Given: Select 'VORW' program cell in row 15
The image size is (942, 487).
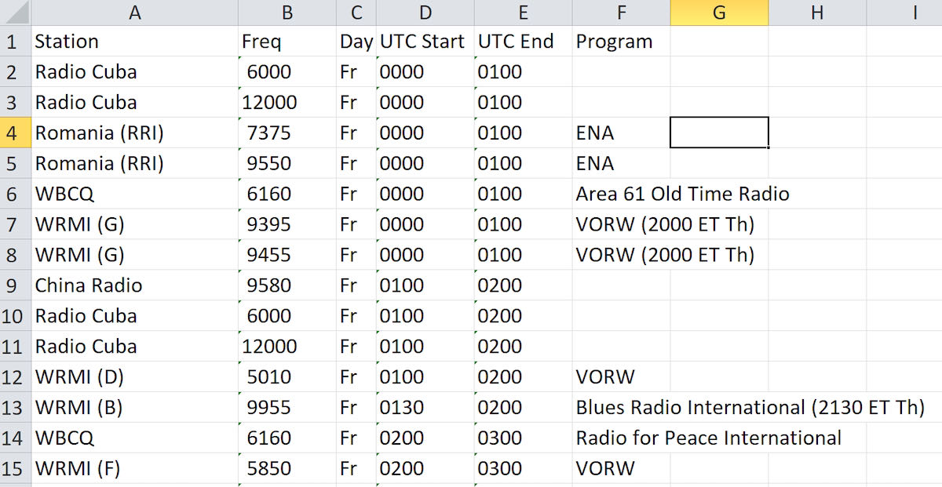Looking at the screenshot, I should pos(621,469).
